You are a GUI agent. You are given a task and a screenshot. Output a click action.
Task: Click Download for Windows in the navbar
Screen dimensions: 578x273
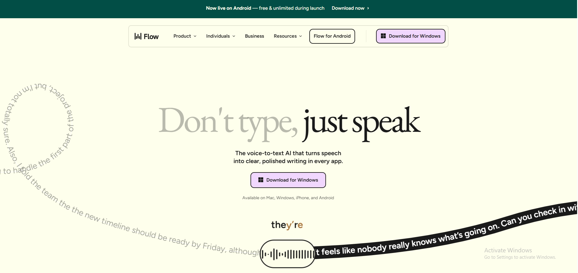coord(411,36)
